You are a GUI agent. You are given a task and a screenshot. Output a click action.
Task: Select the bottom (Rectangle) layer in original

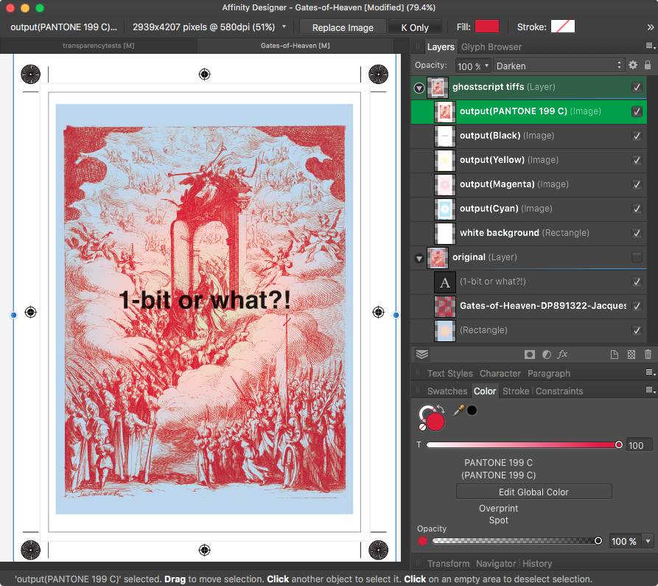tap(529, 330)
